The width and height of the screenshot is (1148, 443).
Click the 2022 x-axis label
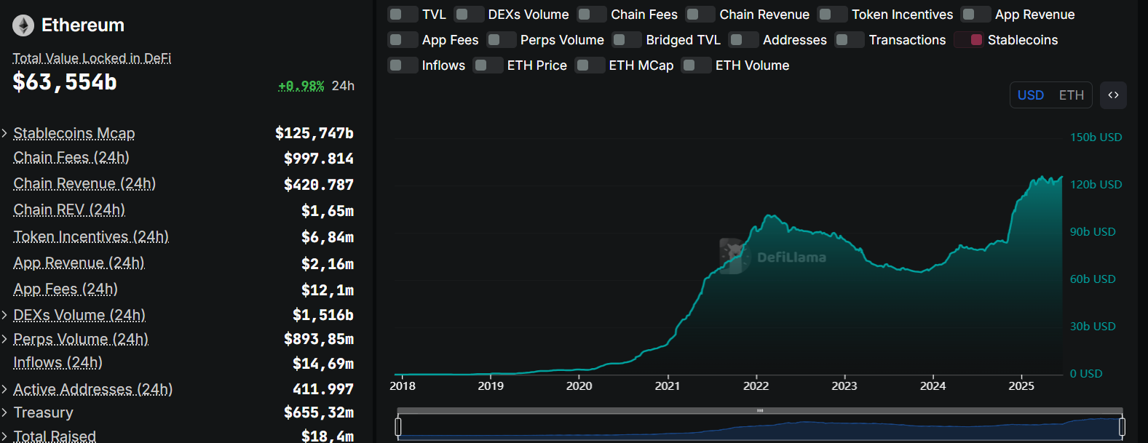(x=756, y=386)
